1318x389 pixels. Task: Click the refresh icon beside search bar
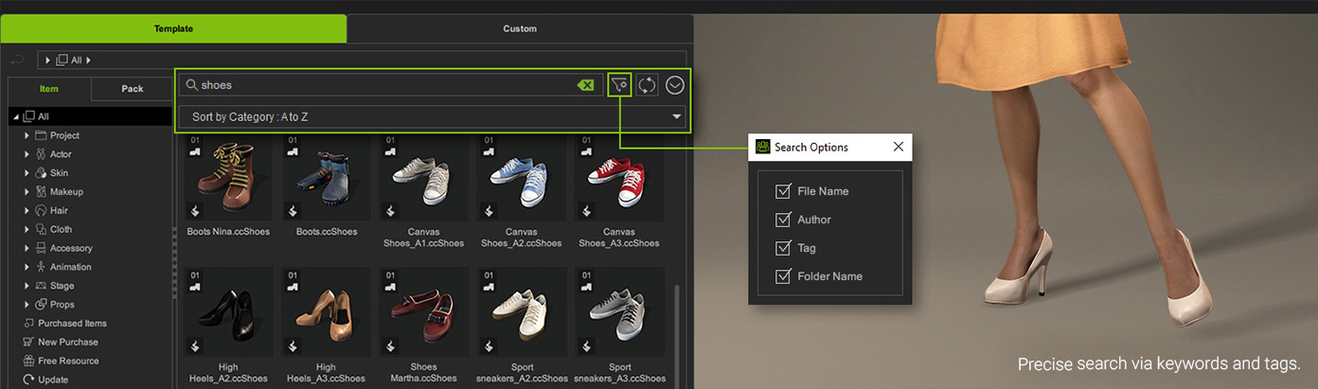click(x=647, y=85)
